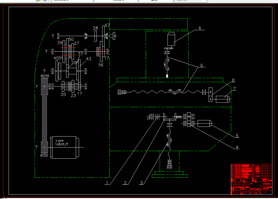Viewport: 278px width, 199px height.
Task: Pick the gear label 37
Action: (80, 54)
